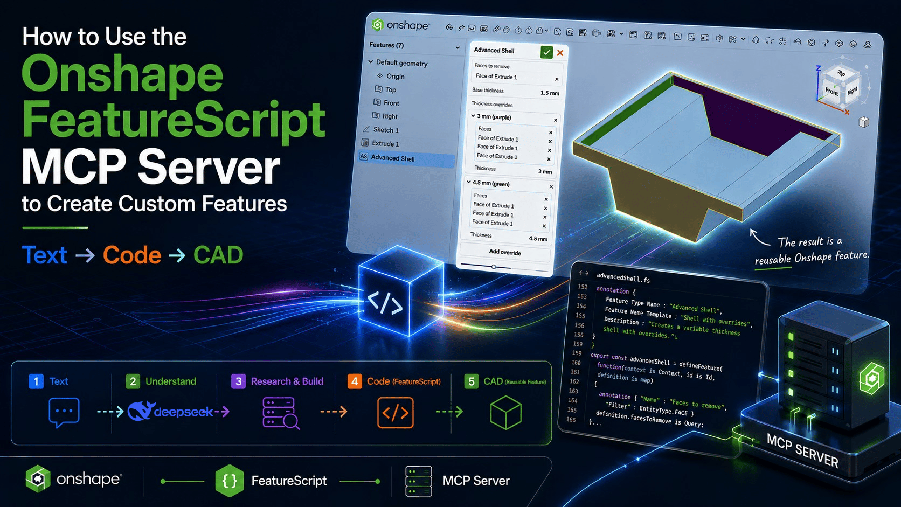
Task: Click the undo arrow in Onshape toolbar
Action: pyautogui.click(x=449, y=27)
